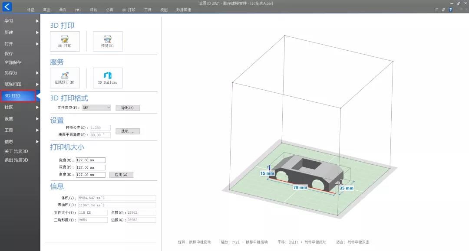Click 退出 浩辰3D to exit
Image resolution: width=469 pixels, height=251 pixels.
coord(16,160)
